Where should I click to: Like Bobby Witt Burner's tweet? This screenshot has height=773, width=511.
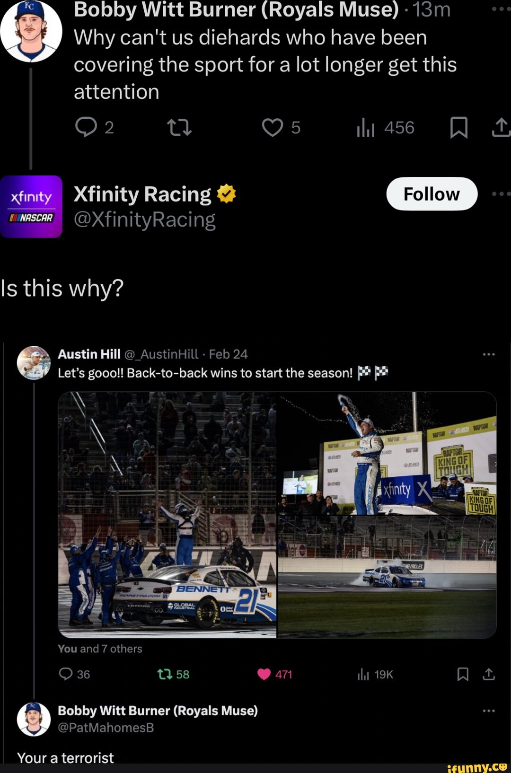[273, 127]
